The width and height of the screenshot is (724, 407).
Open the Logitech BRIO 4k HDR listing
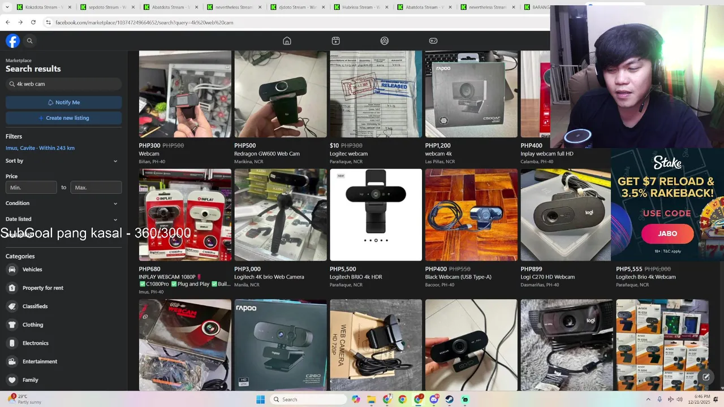[x=376, y=228]
